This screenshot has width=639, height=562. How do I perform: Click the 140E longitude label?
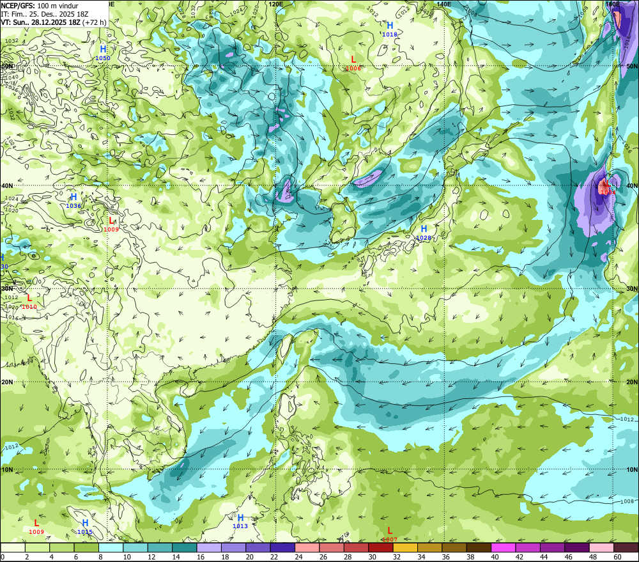tap(444, 4)
